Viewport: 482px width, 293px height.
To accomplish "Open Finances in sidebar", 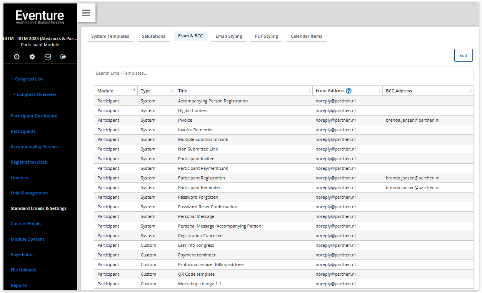I will point(20,177).
